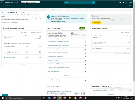
Task: Open the hamburger navigation menu
Action: (2, 2)
